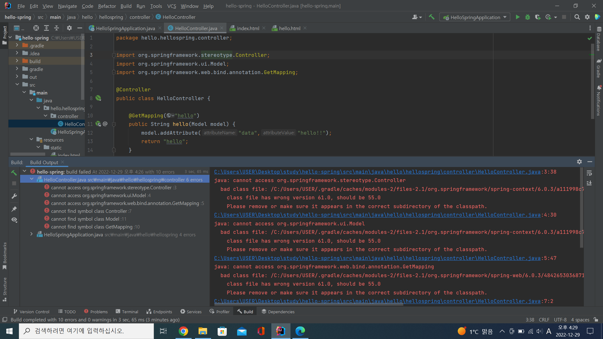Toggle tool window quick access in status bar
This screenshot has width=603, height=339.
(5, 320)
